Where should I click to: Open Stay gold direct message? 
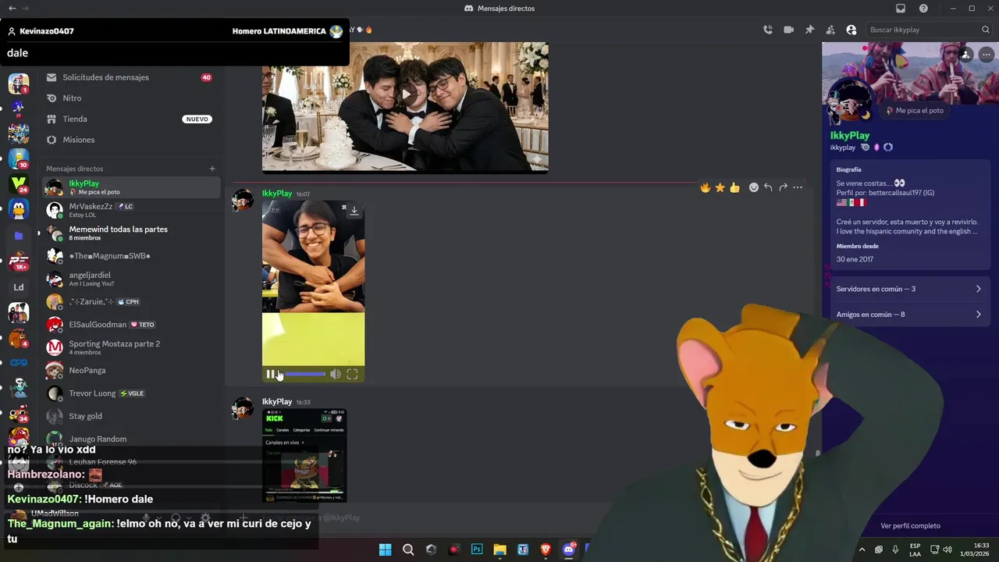131,416
